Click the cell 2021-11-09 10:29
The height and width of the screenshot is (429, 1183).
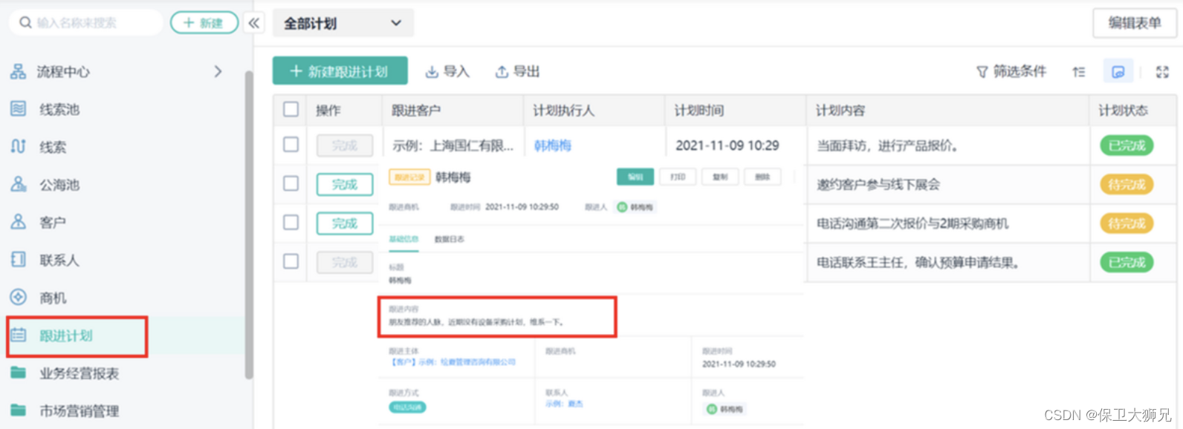point(727,145)
